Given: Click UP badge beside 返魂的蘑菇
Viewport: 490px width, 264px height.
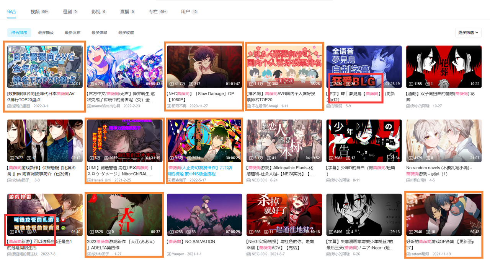Looking at the screenshot, I should coord(9,106).
